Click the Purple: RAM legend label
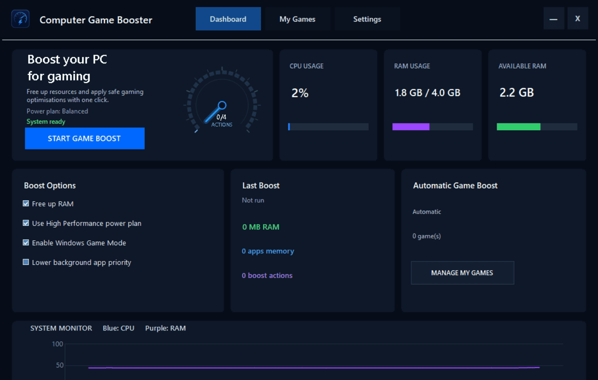 166,328
